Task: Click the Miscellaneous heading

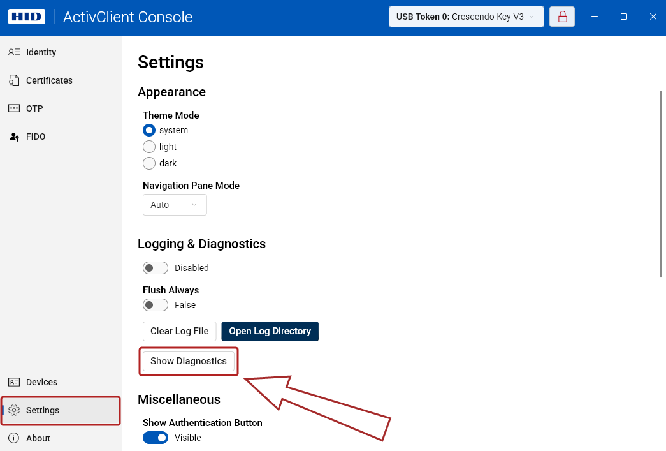Action: coord(179,399)
